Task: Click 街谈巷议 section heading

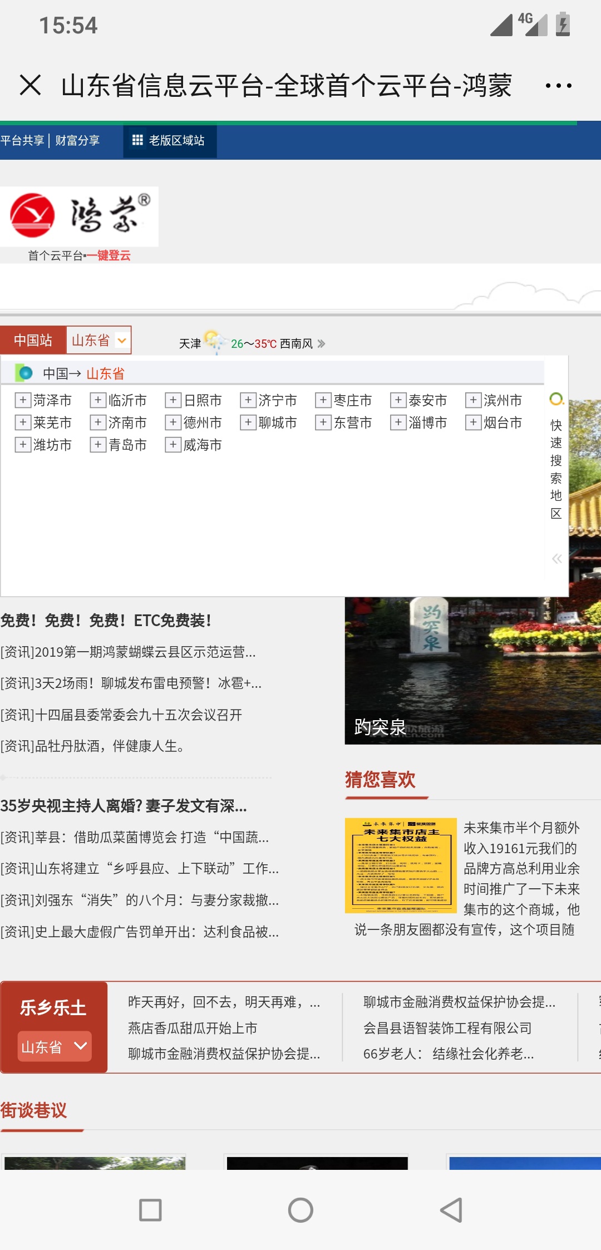Action: [x=33, y=1110]
